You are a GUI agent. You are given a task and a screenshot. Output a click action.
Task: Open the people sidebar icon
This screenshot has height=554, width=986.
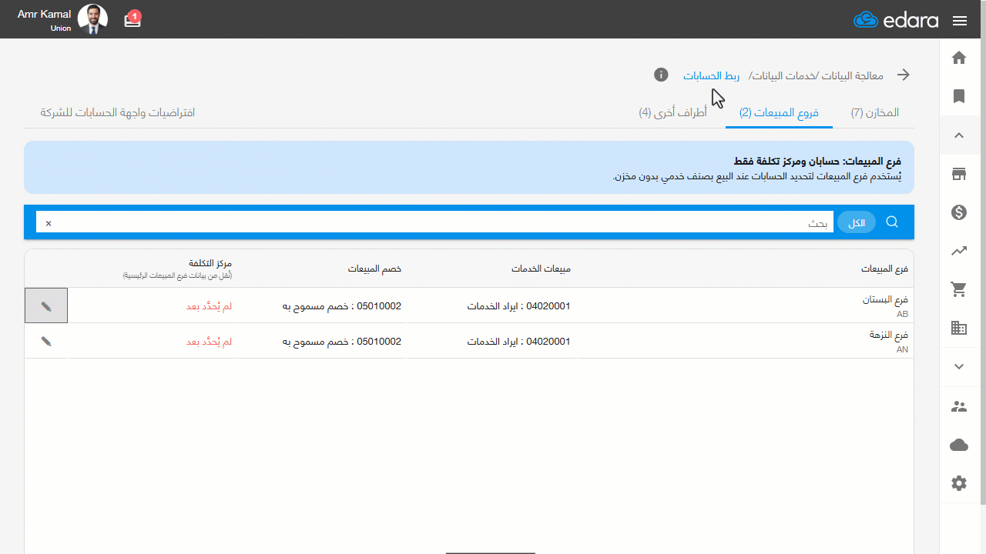pos(959,406)
